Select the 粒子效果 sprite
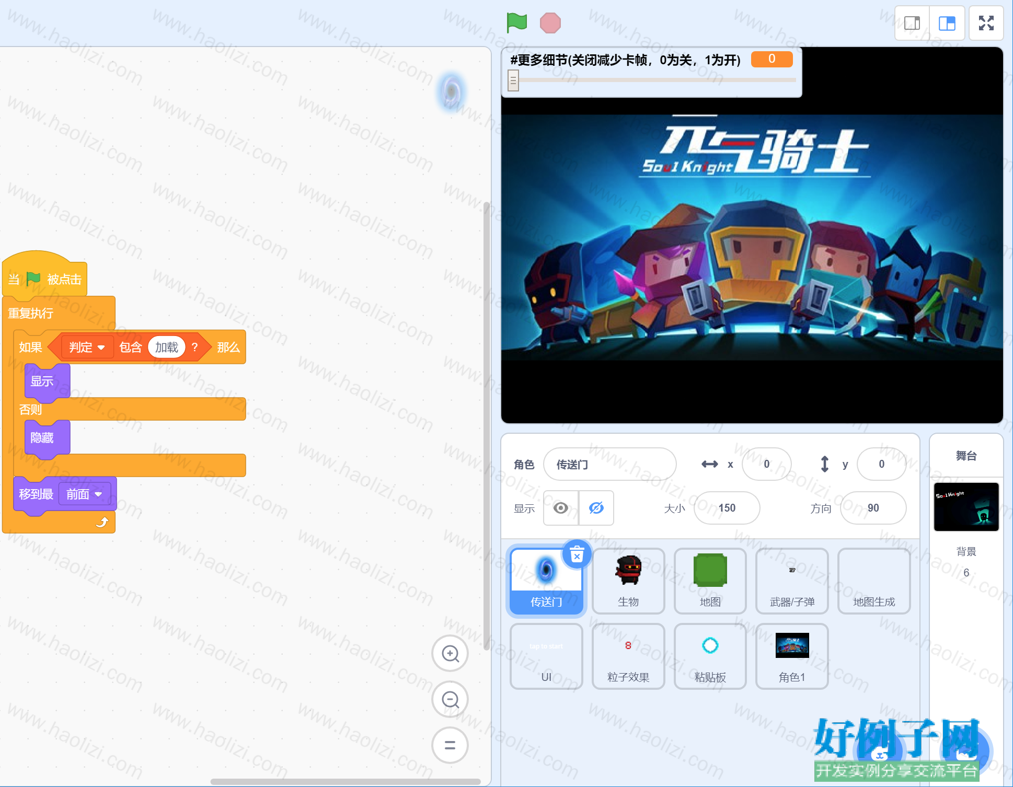Screen dimensions: 1013x787 tap(628, 656)
